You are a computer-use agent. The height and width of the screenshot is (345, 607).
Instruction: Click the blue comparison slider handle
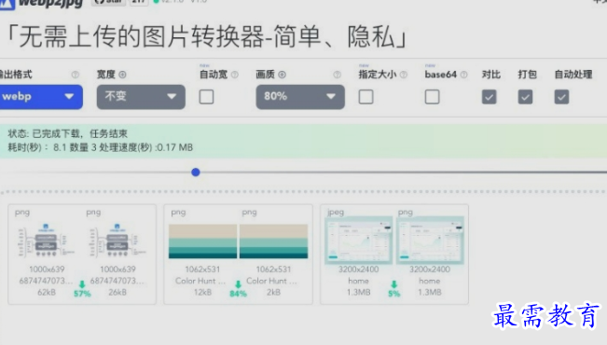(x=196, y=172)
